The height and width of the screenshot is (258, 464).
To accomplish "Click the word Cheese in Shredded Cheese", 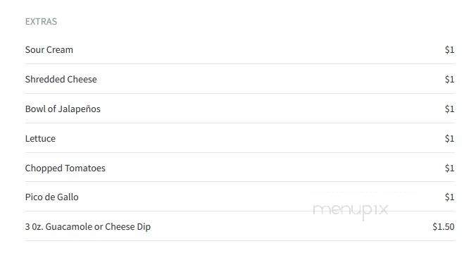I will click(82, 80).
